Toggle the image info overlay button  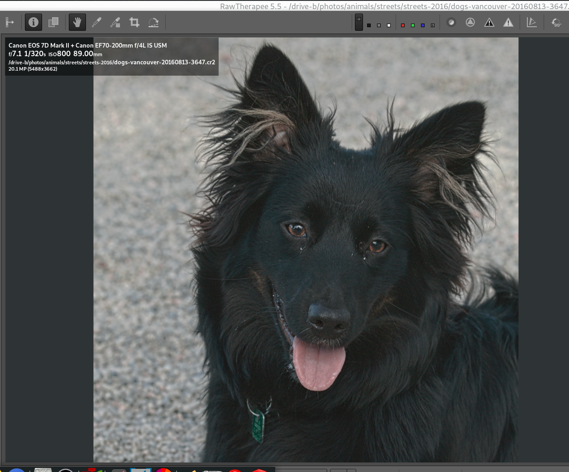coord(33,22)
